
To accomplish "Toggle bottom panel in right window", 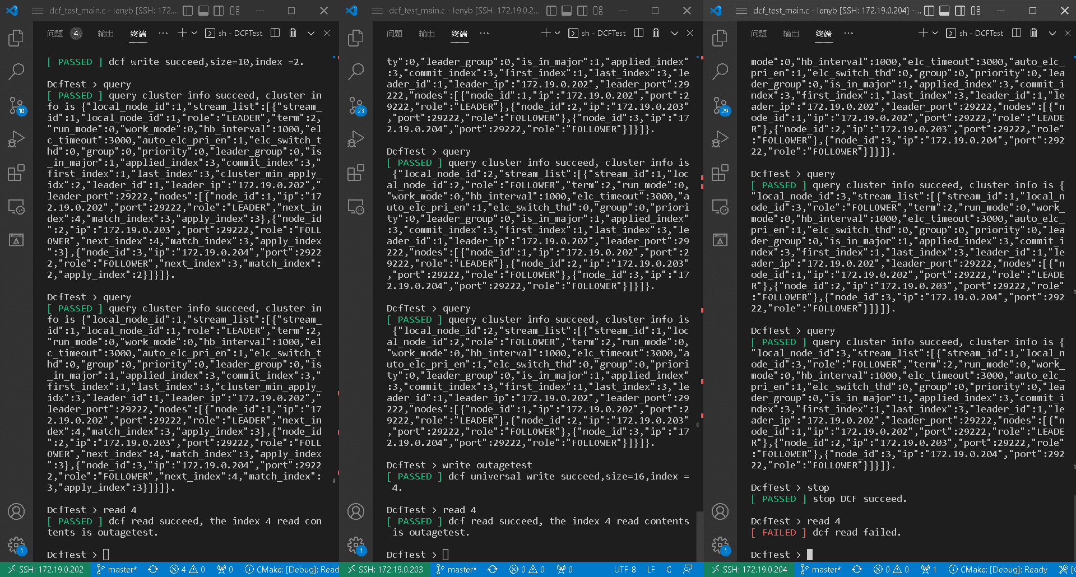I will (x=944, y=11).
